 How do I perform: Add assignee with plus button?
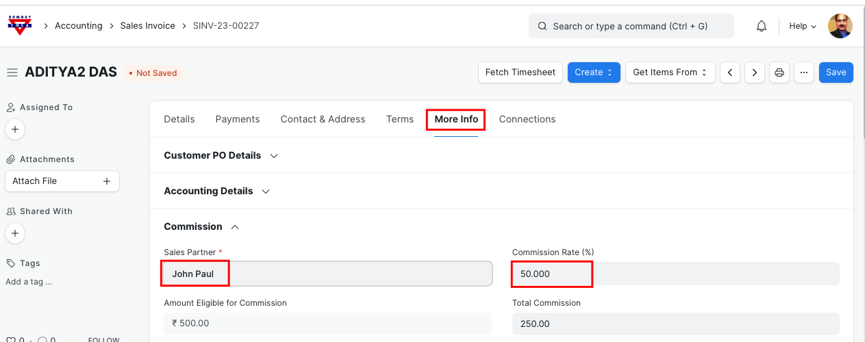tap(15, 129)
